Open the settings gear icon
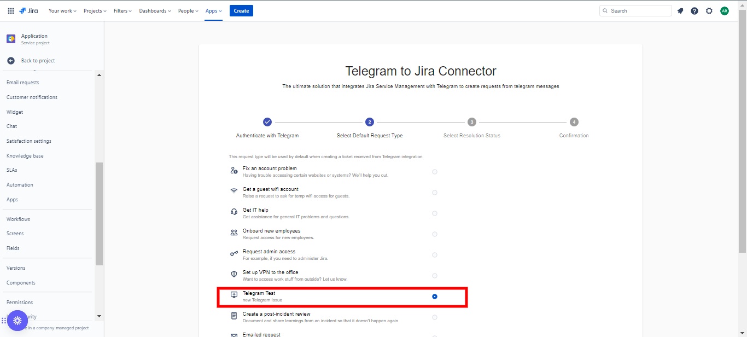The height and width of the screenshot is (337, 747). 709,11
